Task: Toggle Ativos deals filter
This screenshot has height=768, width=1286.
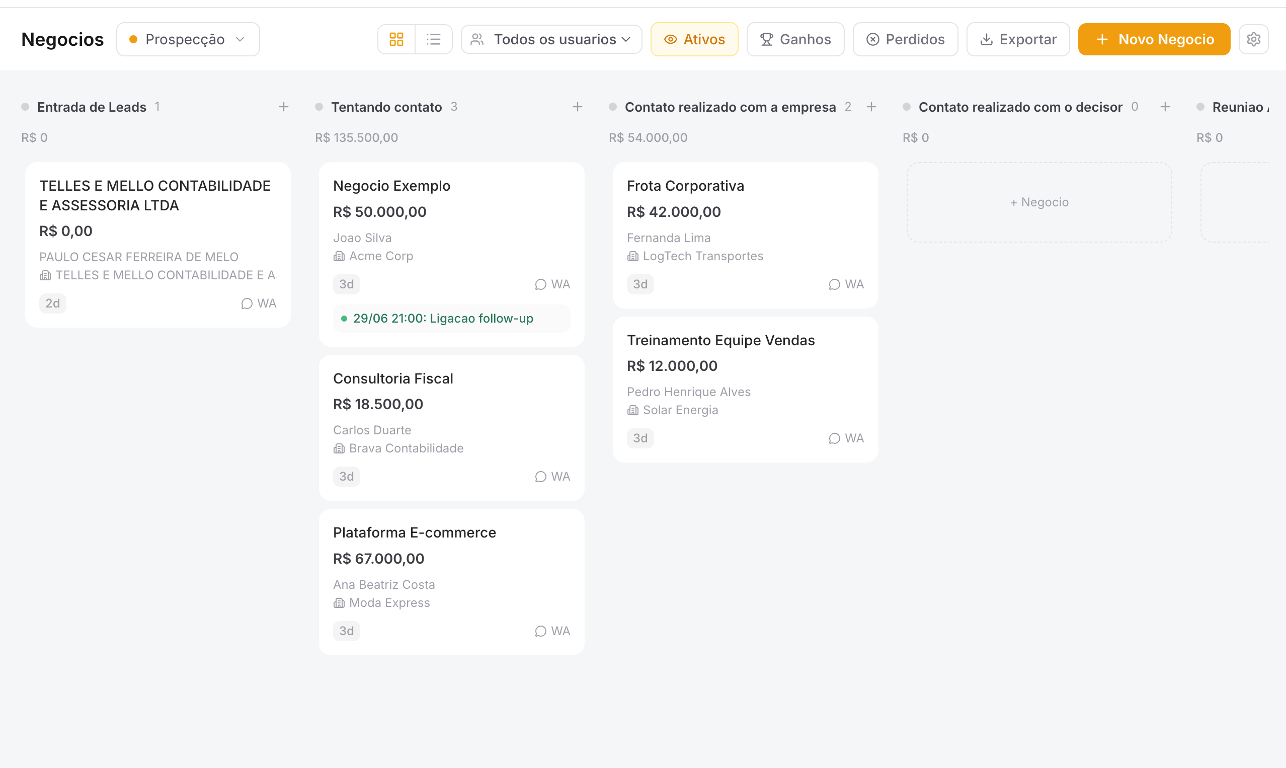Action: (x=694, y=39)
